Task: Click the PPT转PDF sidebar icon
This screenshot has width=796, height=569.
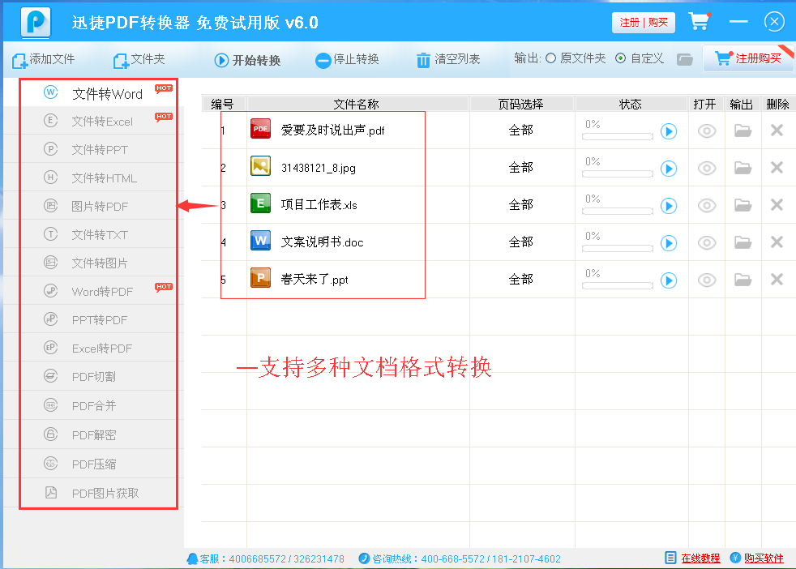Action: [50, 319]
